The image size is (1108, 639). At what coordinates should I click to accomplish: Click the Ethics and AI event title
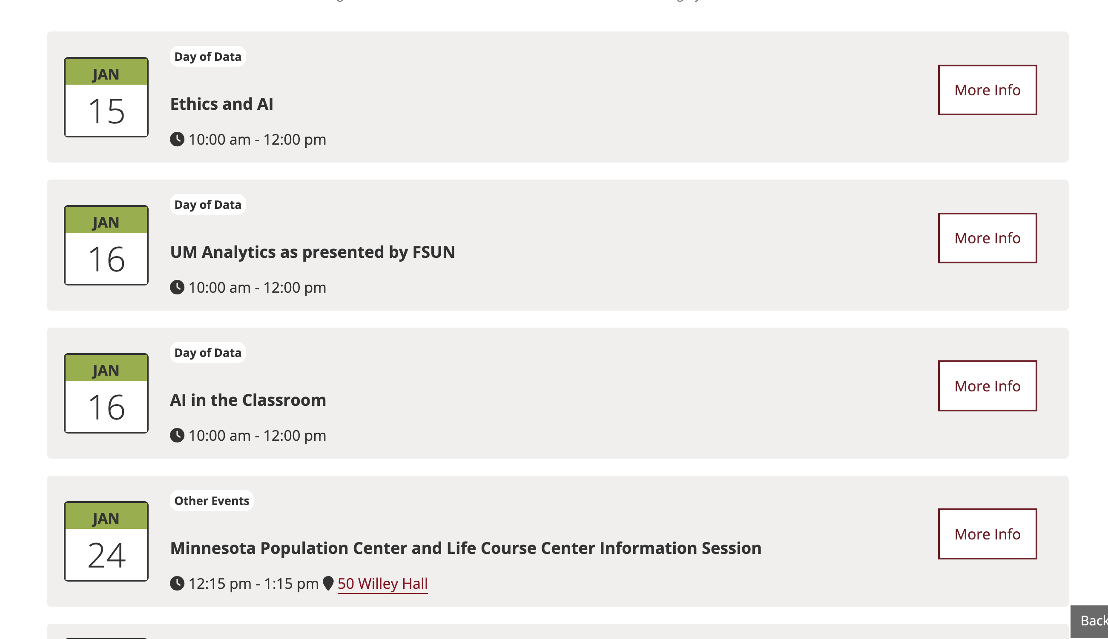(x=222, y=104)
